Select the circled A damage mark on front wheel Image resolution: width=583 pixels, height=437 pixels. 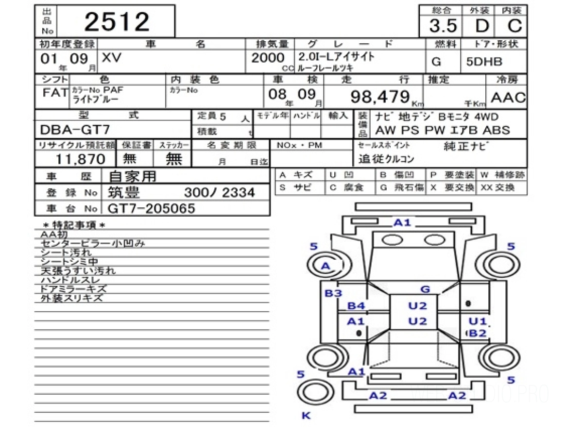pyautogui.click(x=326, y=266)
